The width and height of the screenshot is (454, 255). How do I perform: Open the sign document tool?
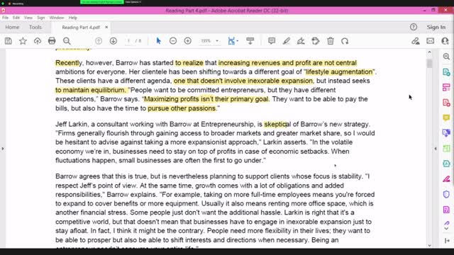tap(301, 41)
